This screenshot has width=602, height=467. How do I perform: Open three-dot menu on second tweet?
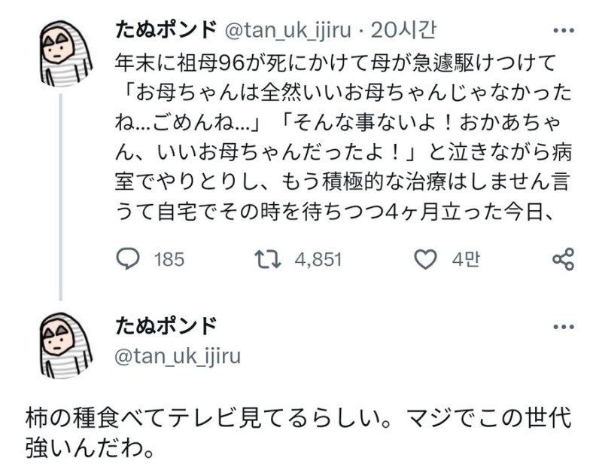point(564,327)
